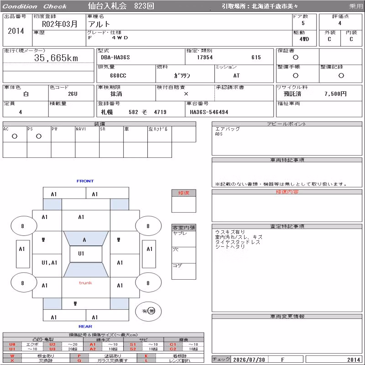365x365 pixels.
Task: Select the 仙台入札会 823回 auction title
Action: pos(121,6)
